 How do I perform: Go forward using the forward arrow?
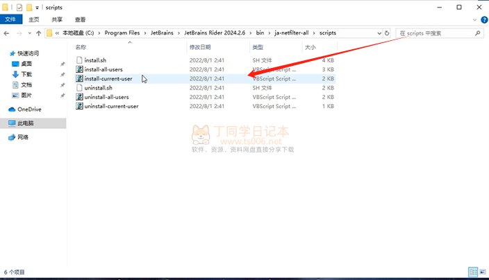19,33
